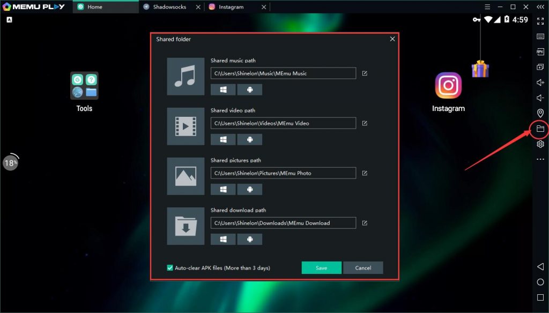The width and height of the screenshot is (549, 313).
Task: Open the GPS location sidebar icon
Action: (x=540, y=113)
